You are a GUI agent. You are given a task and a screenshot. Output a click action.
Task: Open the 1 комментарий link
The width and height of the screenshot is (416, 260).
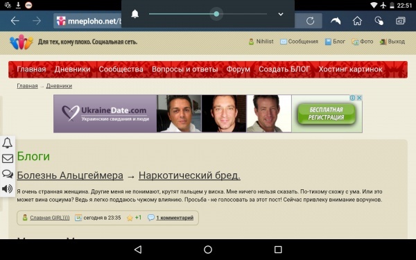pyautogui.click(x=175, y=218)
